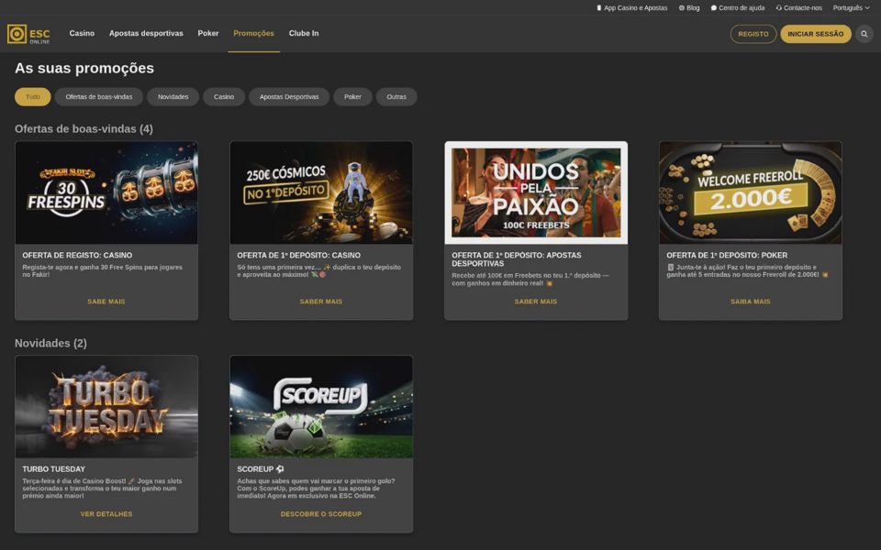Open the ScoreUp banner image
881x550 pixels.
coord(321,407)
